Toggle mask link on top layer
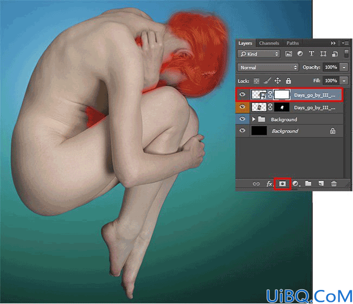Screen dimensions: 353x304 (x=270, y=95)
